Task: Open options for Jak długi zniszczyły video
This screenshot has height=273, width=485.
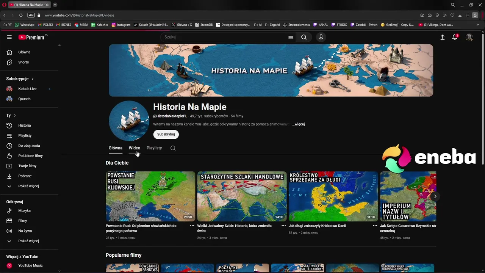Action: click(x=375, y=226)
